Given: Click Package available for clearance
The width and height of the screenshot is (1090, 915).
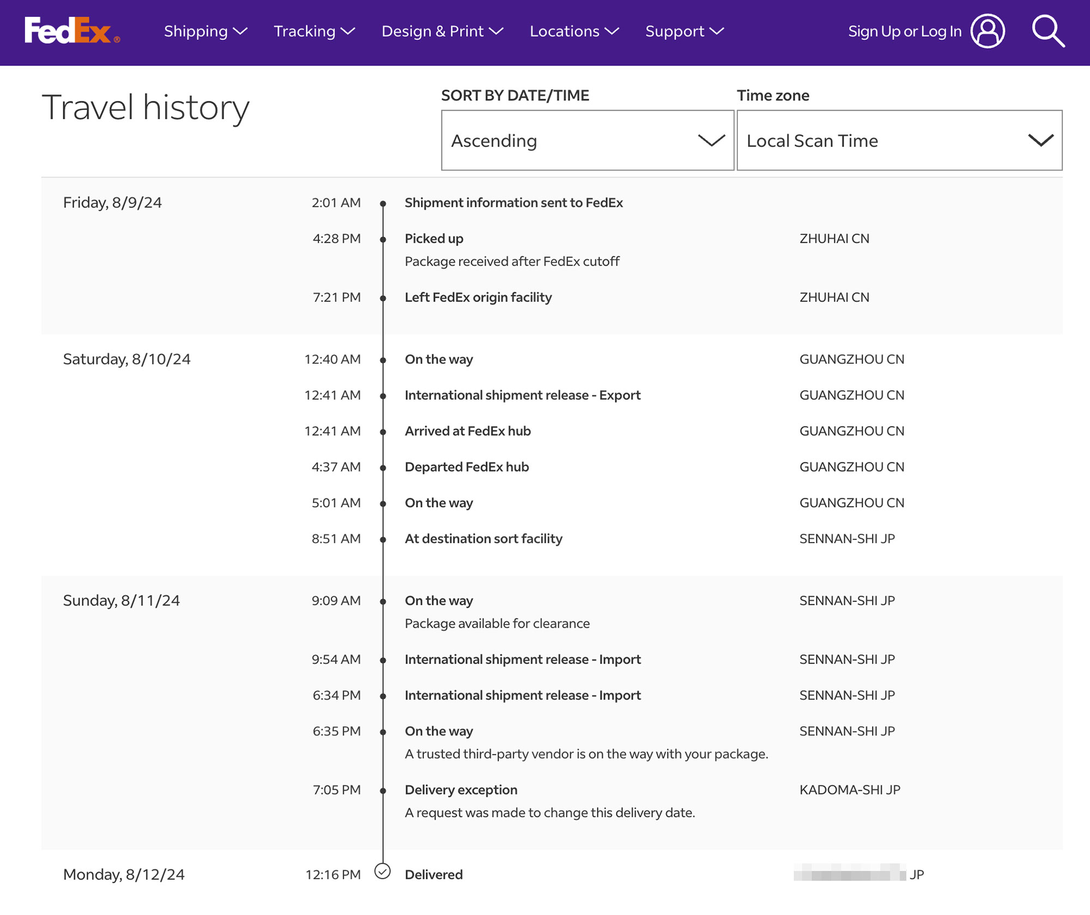Looking at the screenshot, I should [x=497, y=623].
